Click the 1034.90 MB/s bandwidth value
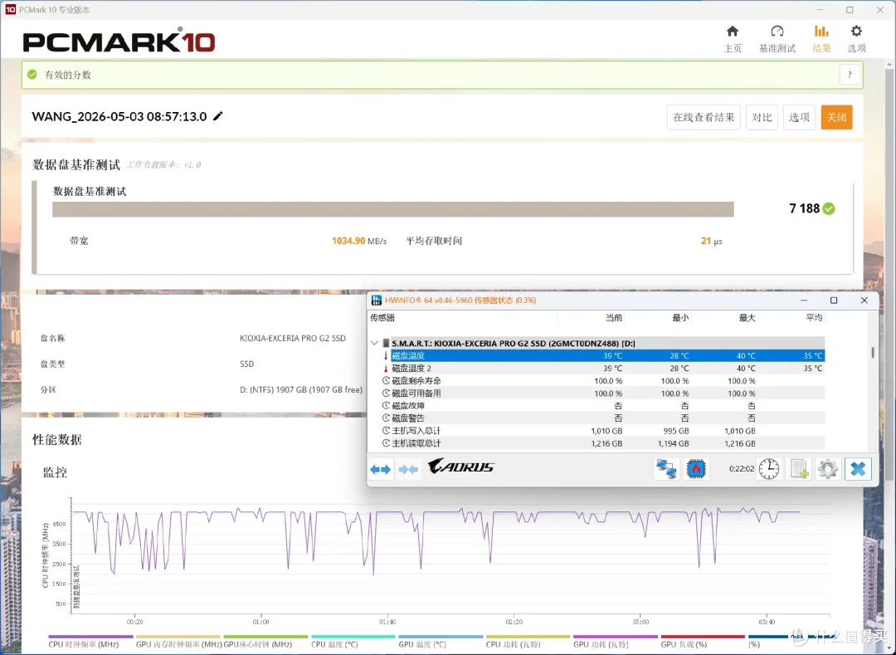The width and height of the screenshot is (896, 655). 359,242
